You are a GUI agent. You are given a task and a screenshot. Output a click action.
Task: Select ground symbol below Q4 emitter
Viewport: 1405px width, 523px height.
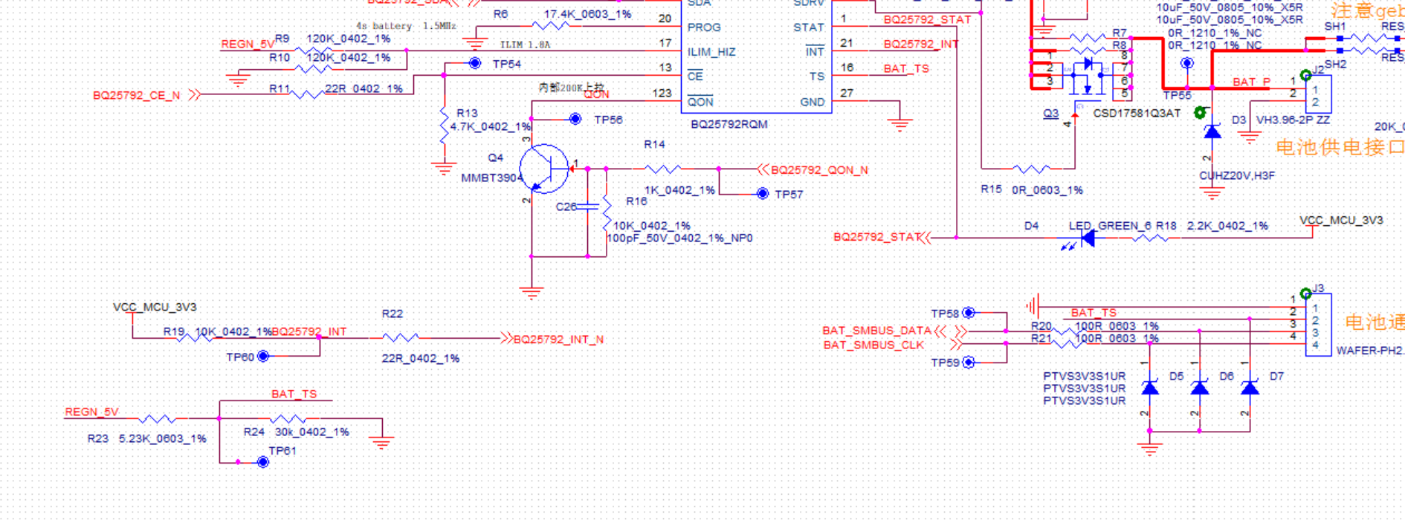pyautogui.click(x=532, y=293)
